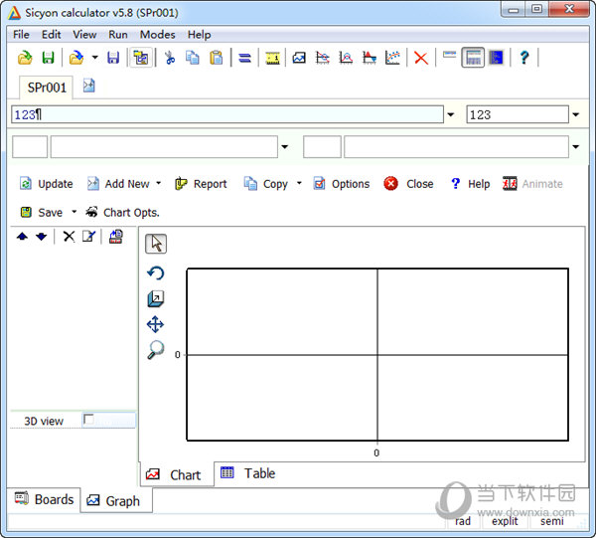Click the Report button
This screenshot has height=538, width=596.
point(201,184)
